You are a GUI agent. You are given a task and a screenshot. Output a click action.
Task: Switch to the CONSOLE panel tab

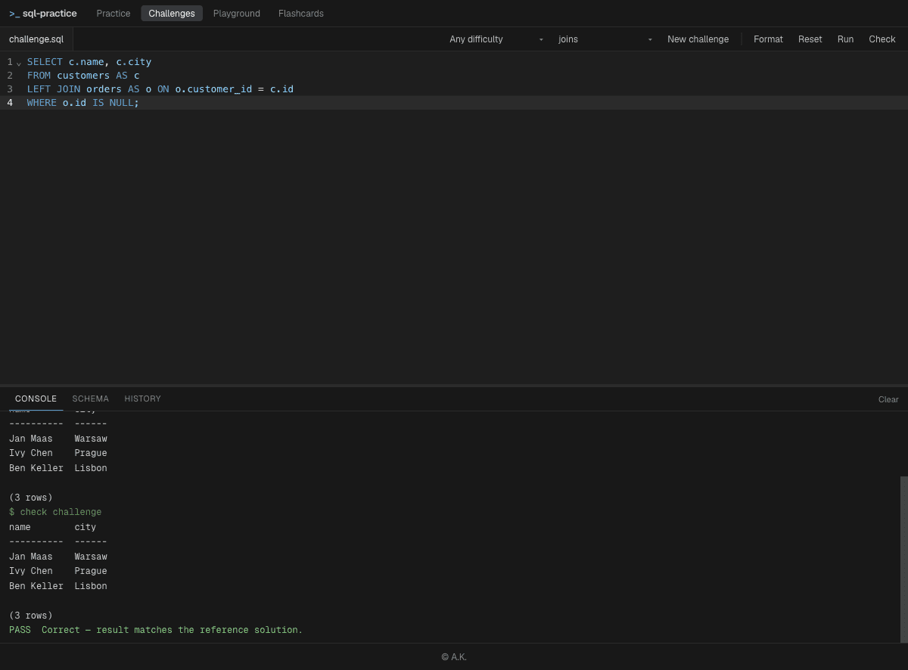pos(36,399)
